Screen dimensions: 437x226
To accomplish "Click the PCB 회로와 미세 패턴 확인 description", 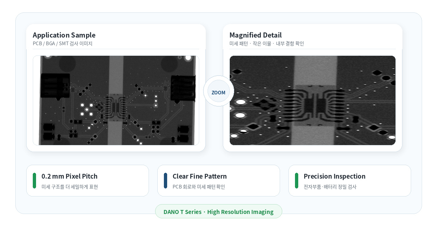I will (199, 187).
